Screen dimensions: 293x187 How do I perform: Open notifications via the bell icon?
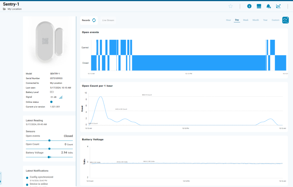268,6
